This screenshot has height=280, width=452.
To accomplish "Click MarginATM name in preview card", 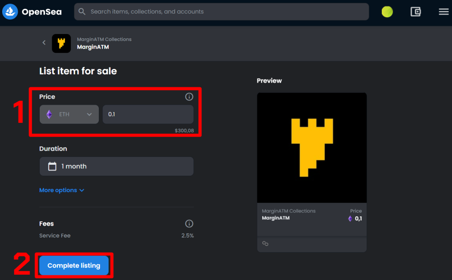I will 275,218.
